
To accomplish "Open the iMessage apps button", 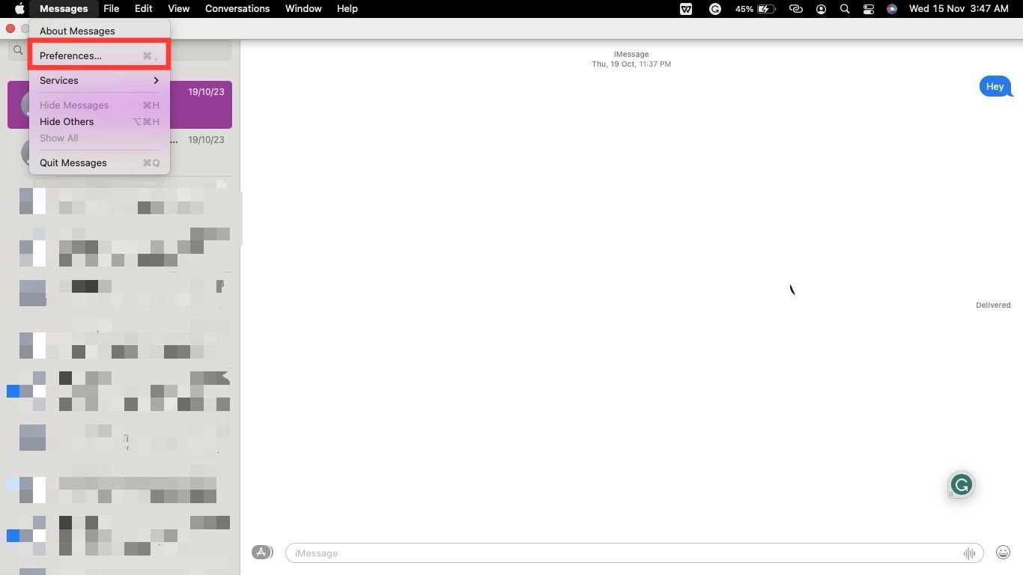I will tap(261, 553).
